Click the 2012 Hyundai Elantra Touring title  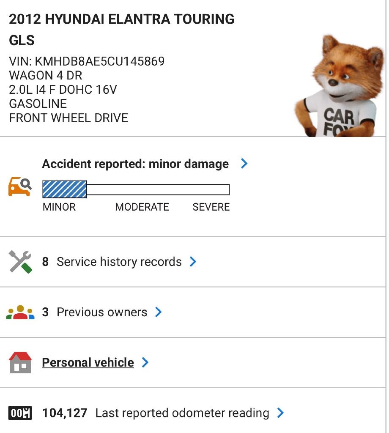[x=121, y=19]
